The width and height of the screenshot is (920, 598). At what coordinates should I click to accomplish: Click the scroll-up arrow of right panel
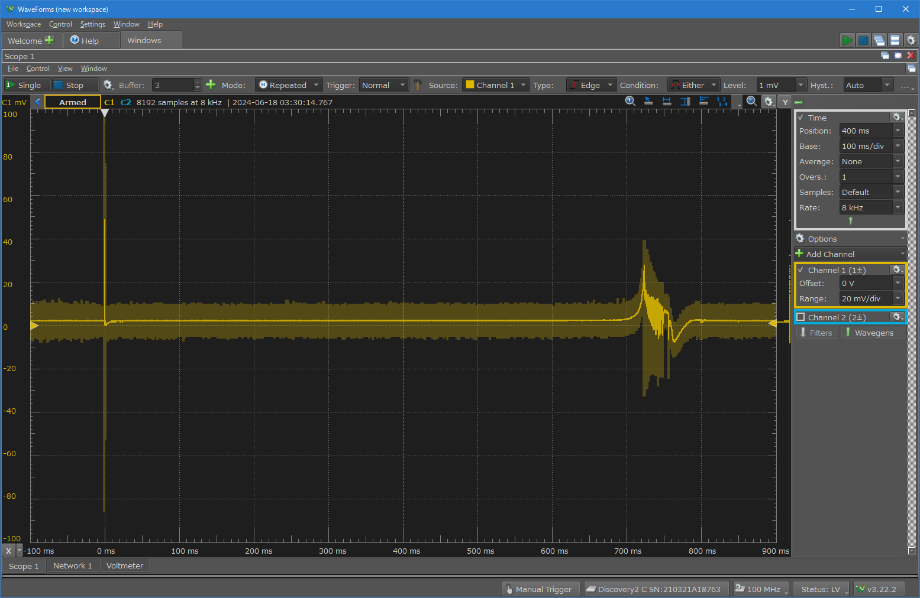tap(912, 113)
